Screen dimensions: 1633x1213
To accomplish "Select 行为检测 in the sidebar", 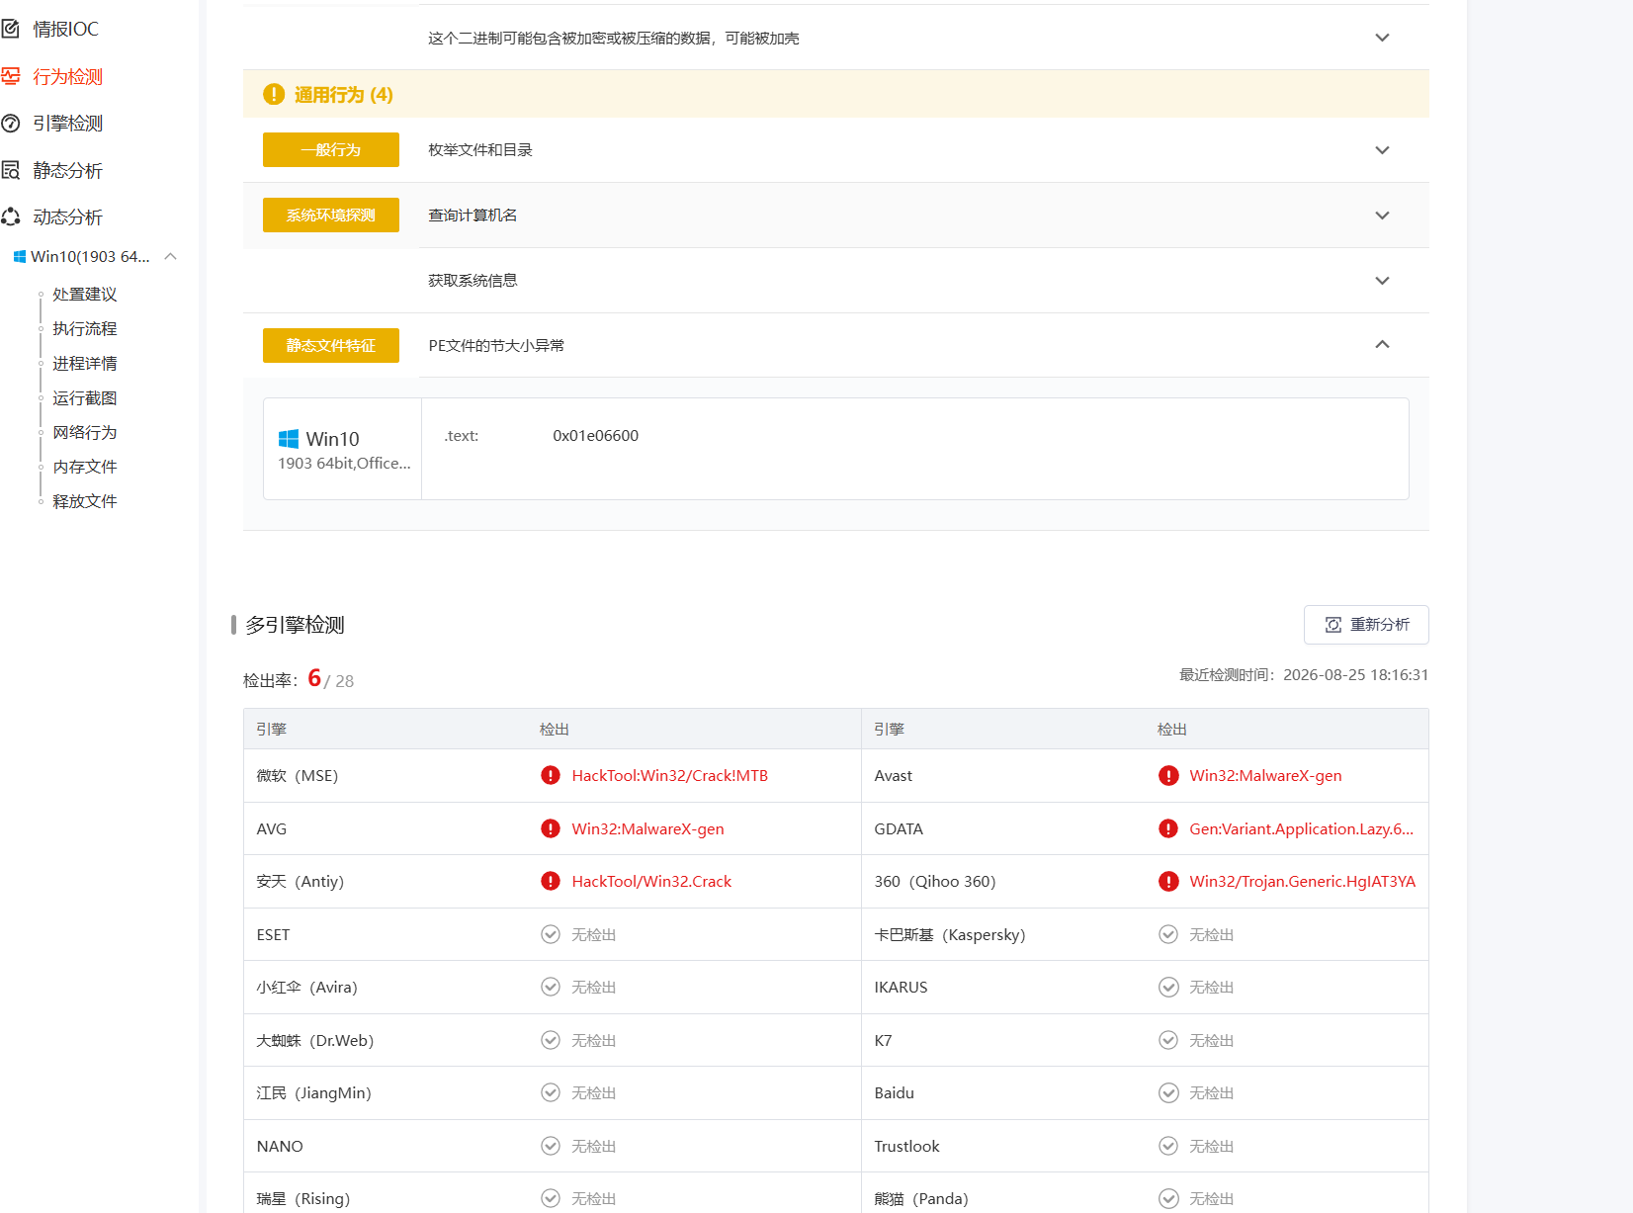I will point(67,76).
